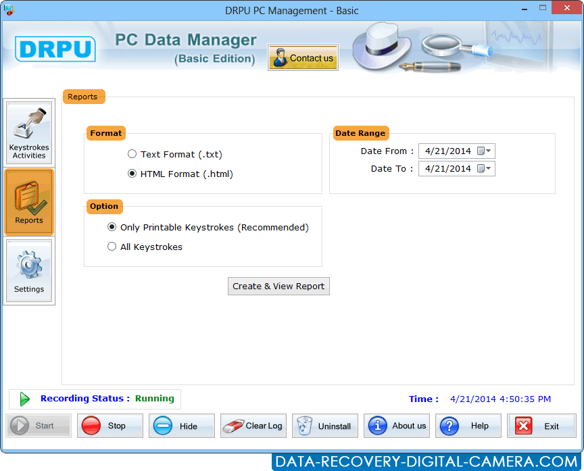Open the About us dialog

tap(397, 426)
